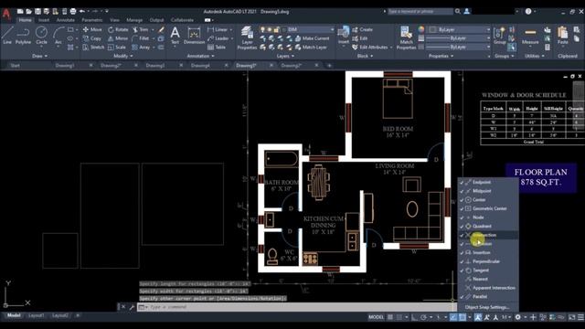Image resolution: width=585 pixels, height=329 pixels.
Task: Click the Group icon
Action: point(500,36)
